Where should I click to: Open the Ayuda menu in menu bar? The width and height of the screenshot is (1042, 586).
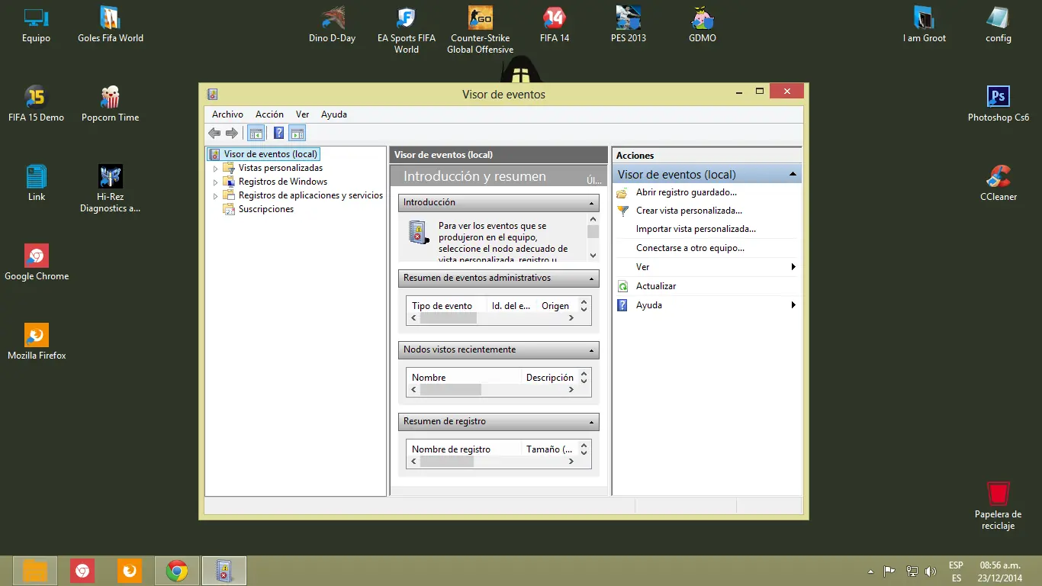point(334,114)
